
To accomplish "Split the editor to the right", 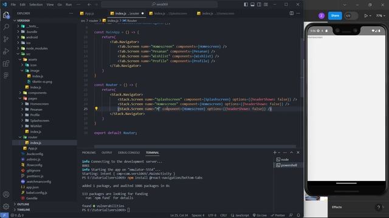I will click(292, 13).
